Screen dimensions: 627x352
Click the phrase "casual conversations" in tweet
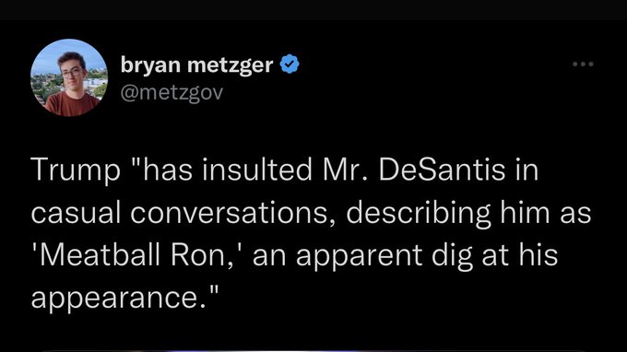(179, 212)
